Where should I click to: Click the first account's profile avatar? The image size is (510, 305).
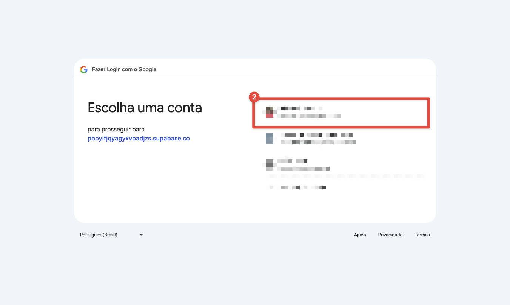(x=270, y=112)
